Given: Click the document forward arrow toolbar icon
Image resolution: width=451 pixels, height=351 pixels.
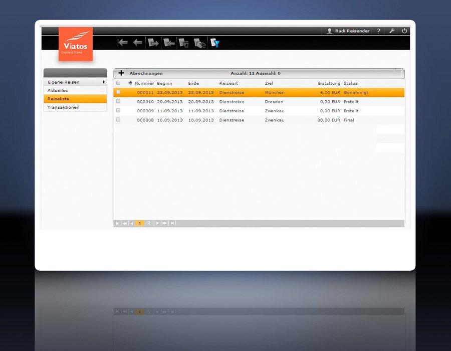Looking at the screenshot, I should click(153, 43).
